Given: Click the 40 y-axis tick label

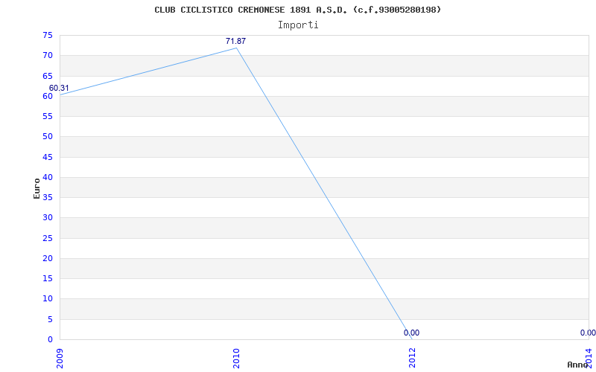Looking at the screenshot, I should click(48, 177).
